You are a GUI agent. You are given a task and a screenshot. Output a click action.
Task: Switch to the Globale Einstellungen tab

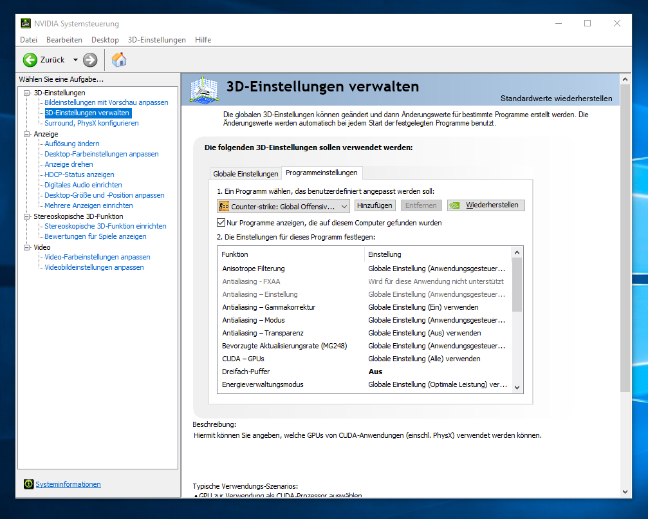coord(245,174)
